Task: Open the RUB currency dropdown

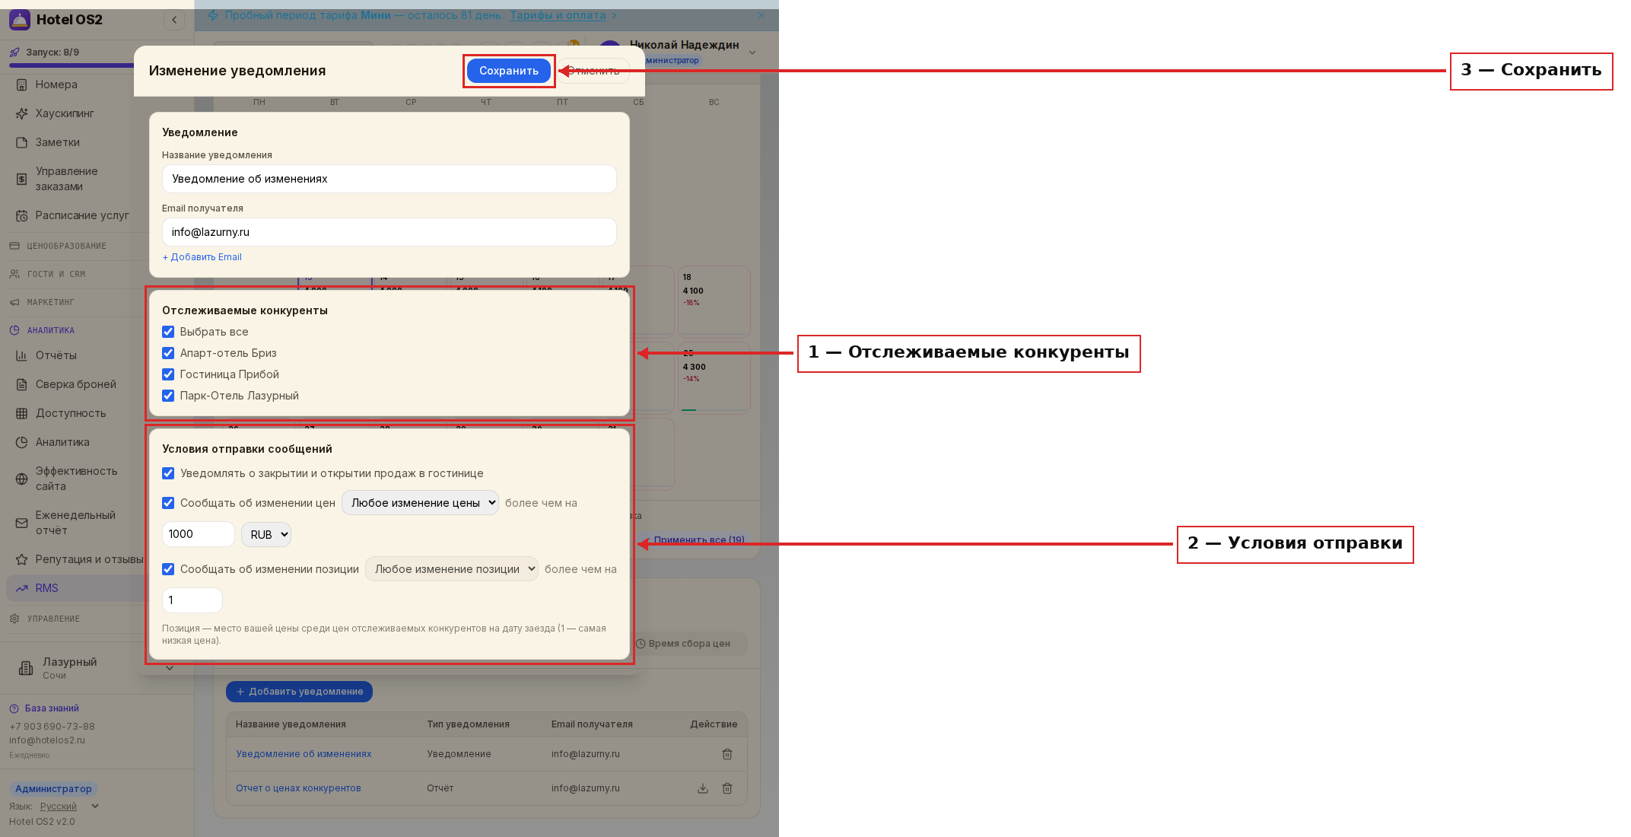Action: pyautogui.click(x=266, y=535)
